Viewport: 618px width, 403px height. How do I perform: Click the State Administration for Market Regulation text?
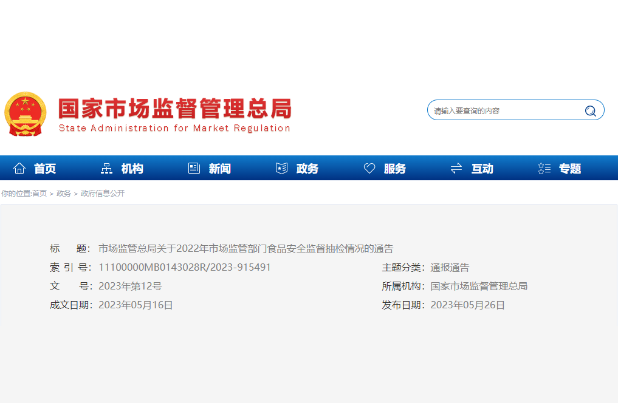(x=174, y=128)
